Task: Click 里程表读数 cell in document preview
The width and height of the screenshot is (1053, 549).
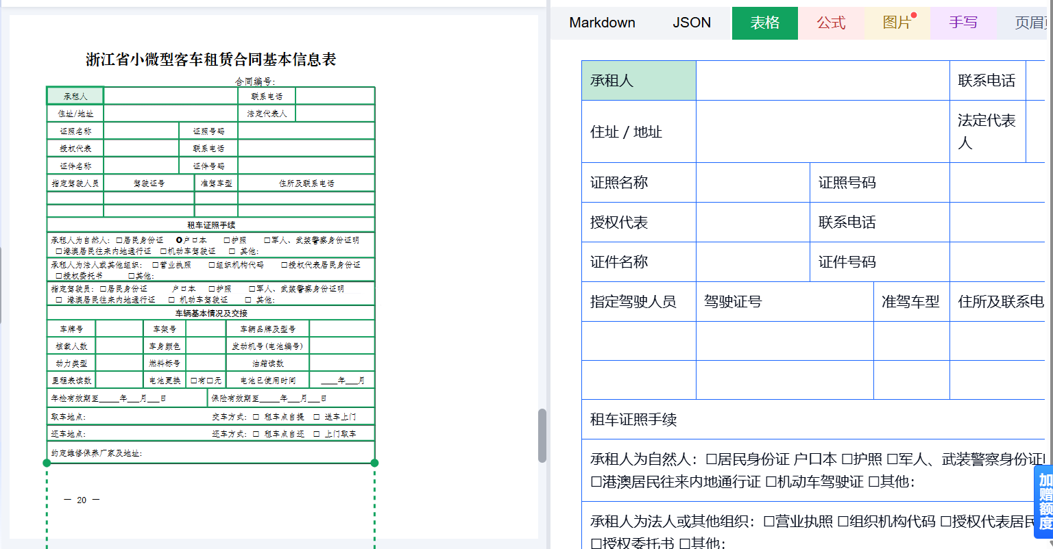Action: click(x=71, y=380)
